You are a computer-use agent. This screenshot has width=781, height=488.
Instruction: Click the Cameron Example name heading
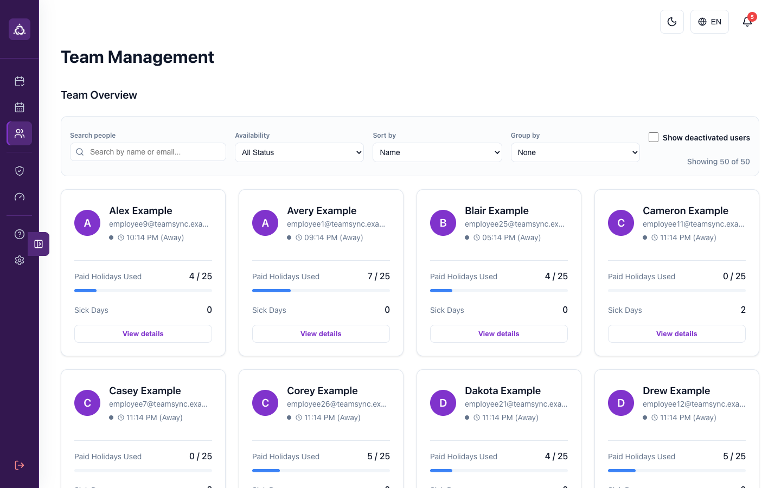pyautogui.click(x=686, y=210)
